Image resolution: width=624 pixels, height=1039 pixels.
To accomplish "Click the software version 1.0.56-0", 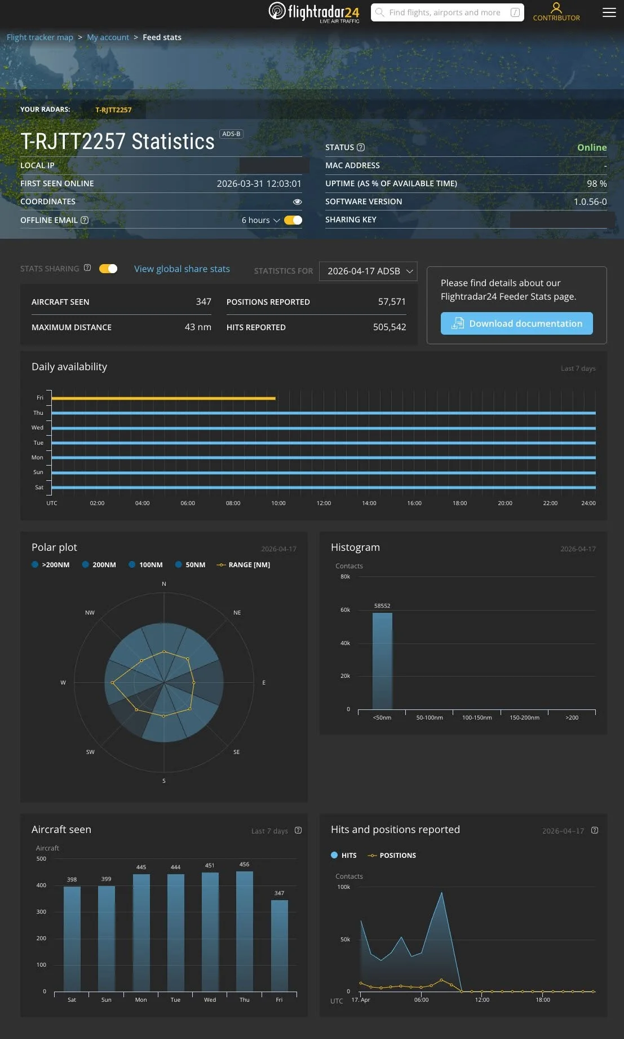I will click(590, 201).
